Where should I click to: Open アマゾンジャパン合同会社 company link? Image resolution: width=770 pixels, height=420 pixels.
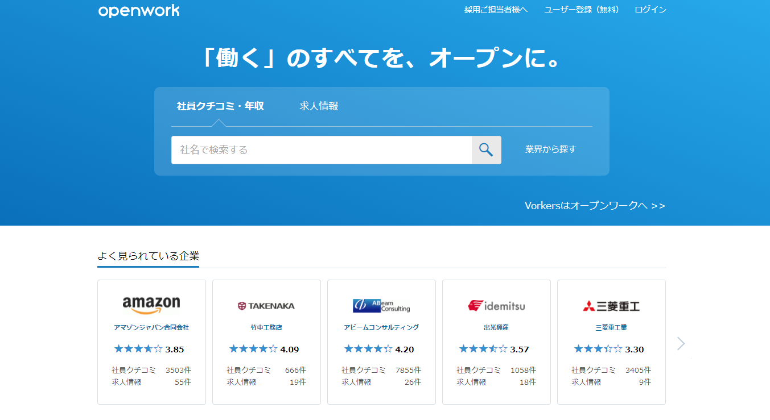(151, 327)
